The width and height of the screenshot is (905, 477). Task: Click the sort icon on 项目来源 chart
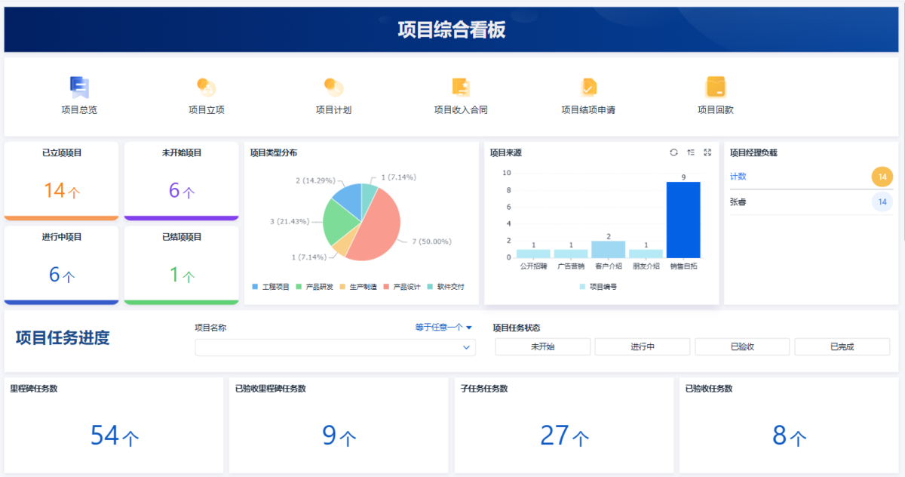[691, 152]
